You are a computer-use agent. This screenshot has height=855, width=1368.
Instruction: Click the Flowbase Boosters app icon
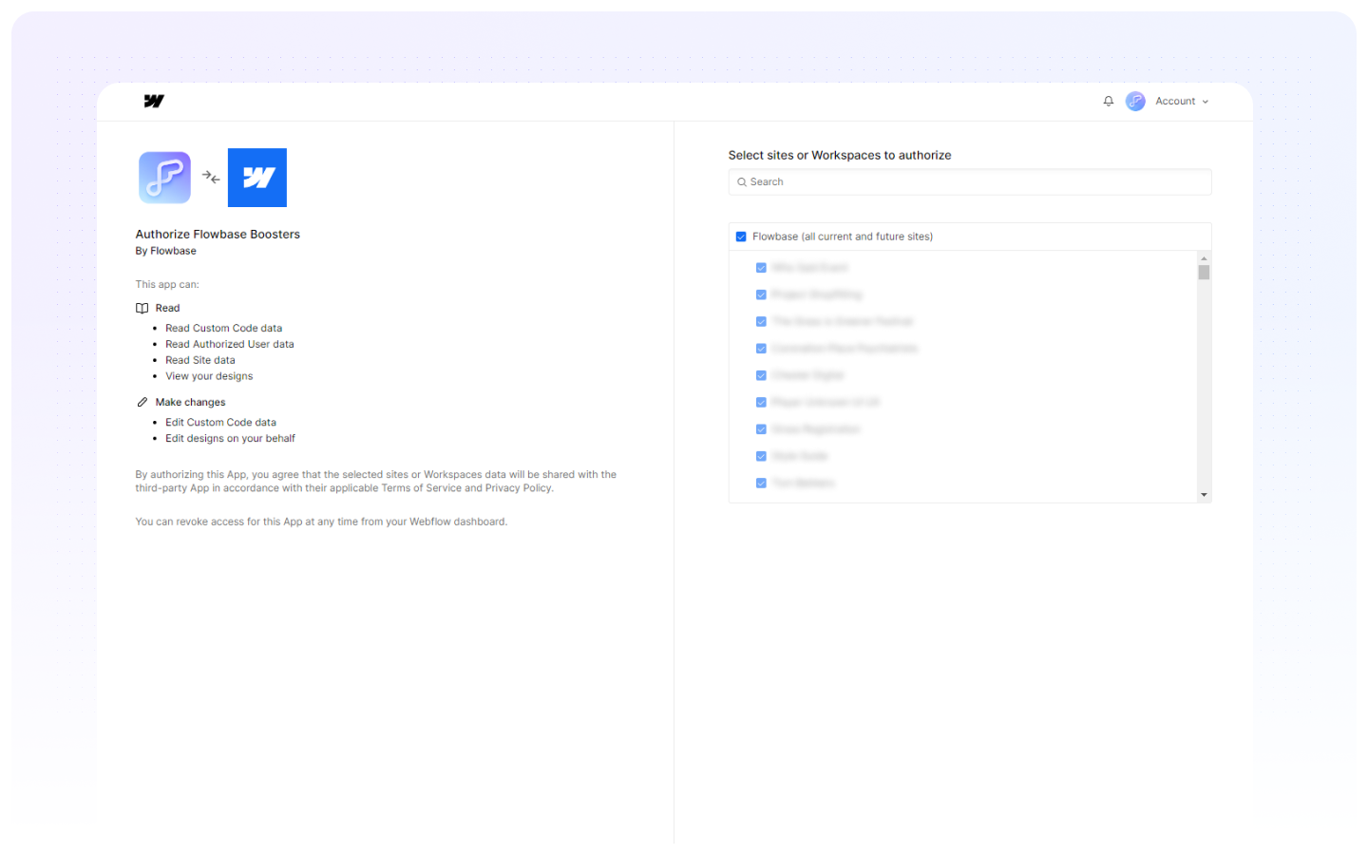(164, 178)
